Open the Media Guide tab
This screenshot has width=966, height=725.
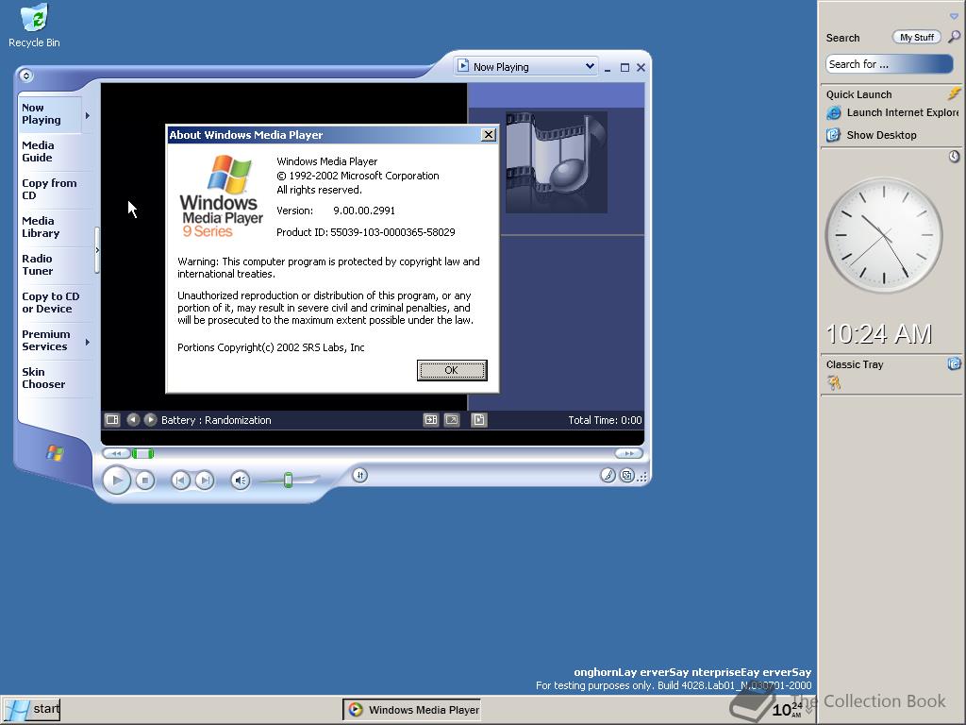(49, 152)
